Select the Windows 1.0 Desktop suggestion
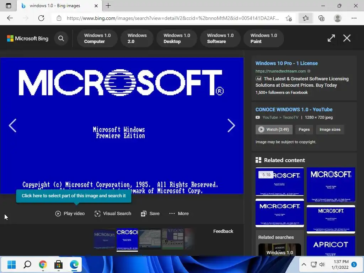Screen dimensions: 364x273 pos(177,38)
